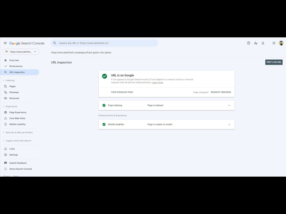Click the Inspect any URL search field

pos(104,43)
